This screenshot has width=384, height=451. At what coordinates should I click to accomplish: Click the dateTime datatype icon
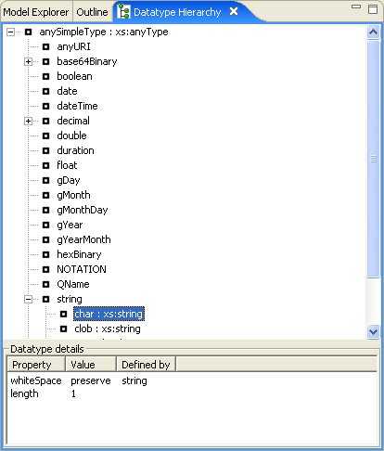point(45,106)
